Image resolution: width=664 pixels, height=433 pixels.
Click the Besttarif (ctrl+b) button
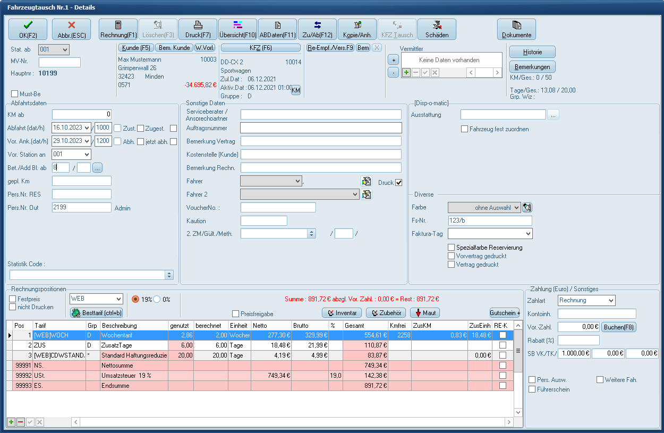click(97, 313)
